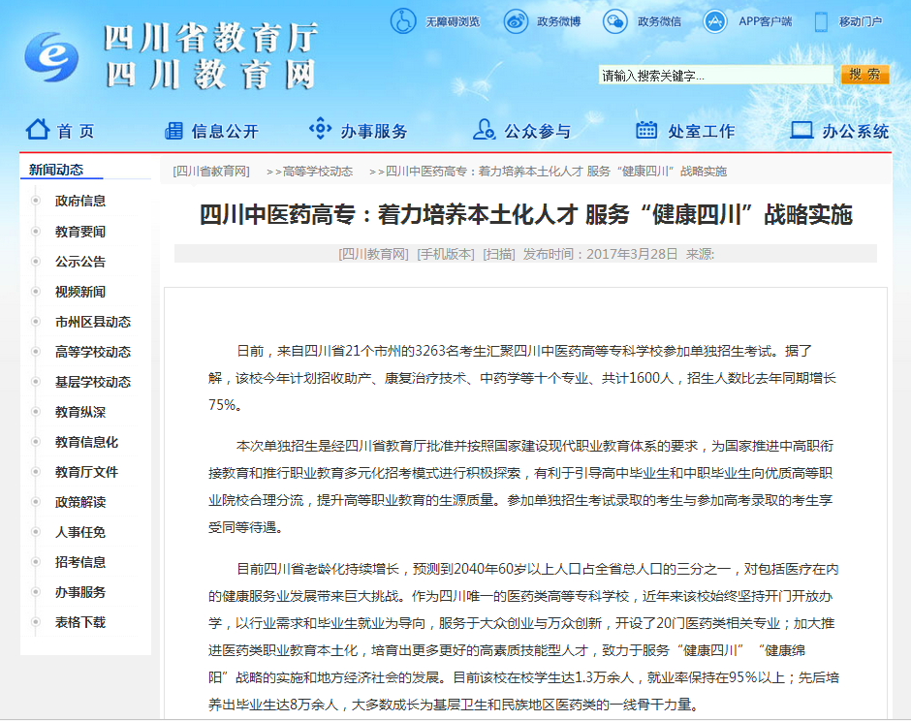911x721 pixels.
Task: Click the home icon beside 首页
Action: pos(38,129)
